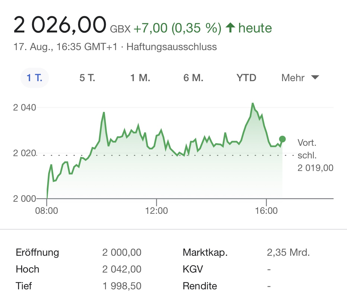Click the 2 026,00 current price
347x298 pixels.
click(x=60, y=25)
